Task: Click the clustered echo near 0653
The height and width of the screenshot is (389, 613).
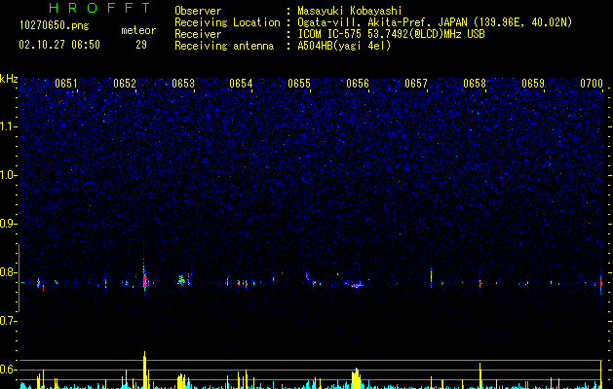Action: tap(183, 279)
